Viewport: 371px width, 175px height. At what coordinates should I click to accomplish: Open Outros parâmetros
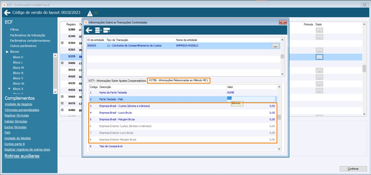click(23, 46)
